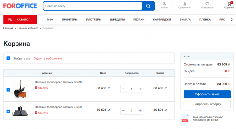
Task: Open favorites (Избранное) heart icon
Action: click(207, 4)
